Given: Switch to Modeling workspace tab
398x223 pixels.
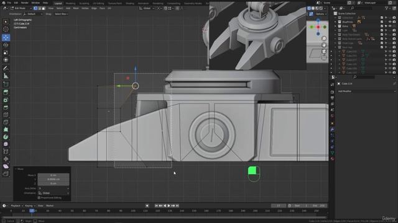Looking at the screenshot, I should (70, 3).
